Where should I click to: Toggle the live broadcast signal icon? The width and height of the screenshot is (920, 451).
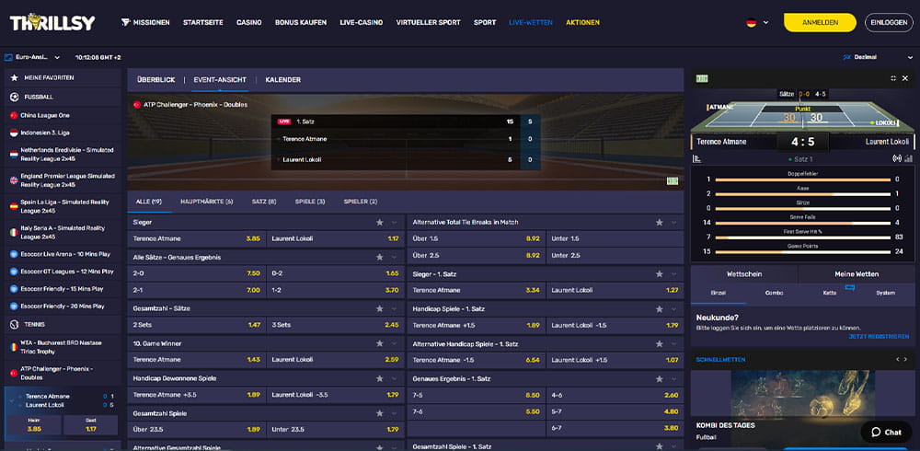(896, 158)
